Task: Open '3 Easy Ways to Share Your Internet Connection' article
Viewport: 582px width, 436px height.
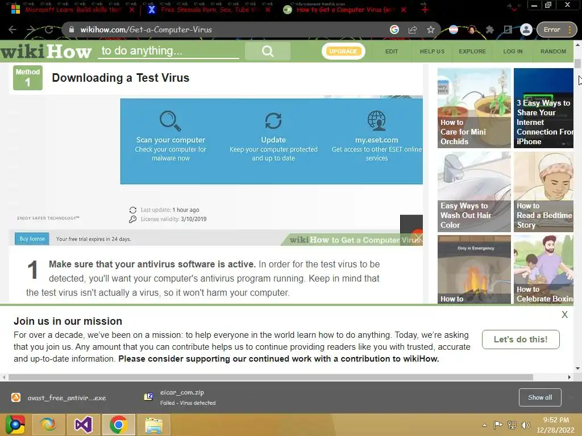Action: [543, 108]
